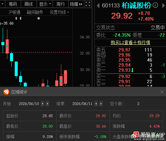166x141 pixels.
Task: Click the sell-three price 29.95
Action: click(x=124, y=60)
